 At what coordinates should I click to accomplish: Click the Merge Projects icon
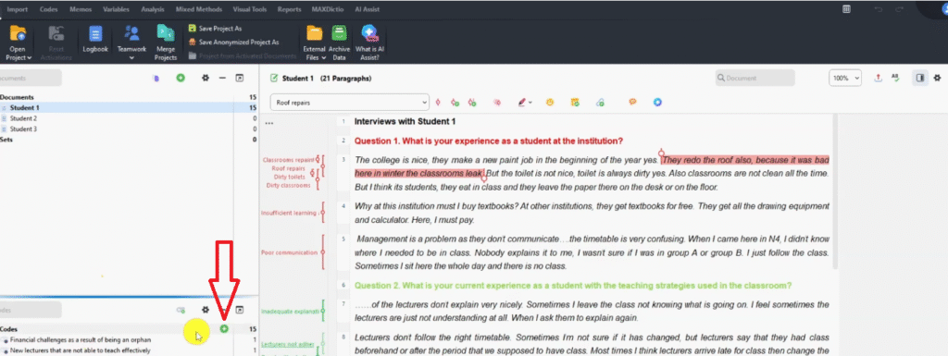pos(165,33)
